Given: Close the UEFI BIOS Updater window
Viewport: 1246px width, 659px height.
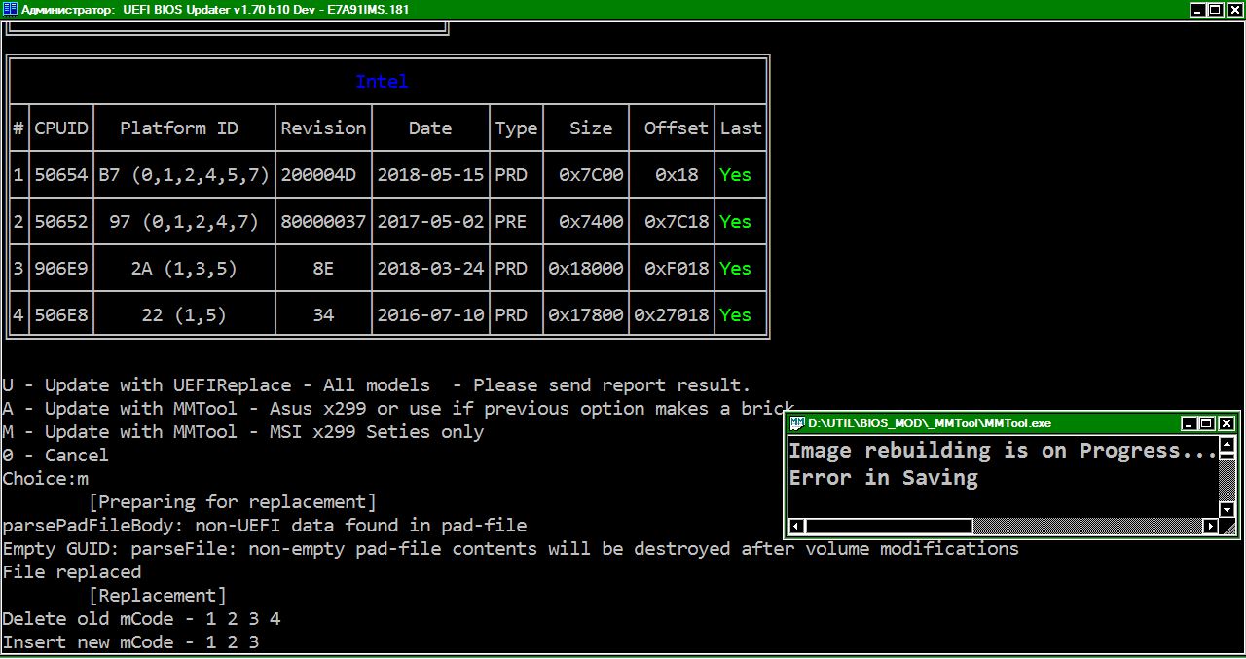Looking at the screenshot, I should pos(1234,10).
